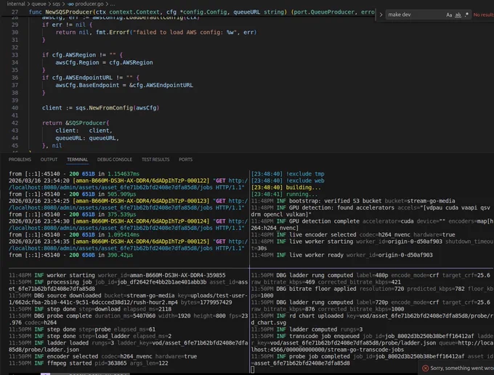The height and width of the screenshot is (375, 494).
Task: Click the '[23:48:40] building...' terminal line
Action: coord(286,187)
